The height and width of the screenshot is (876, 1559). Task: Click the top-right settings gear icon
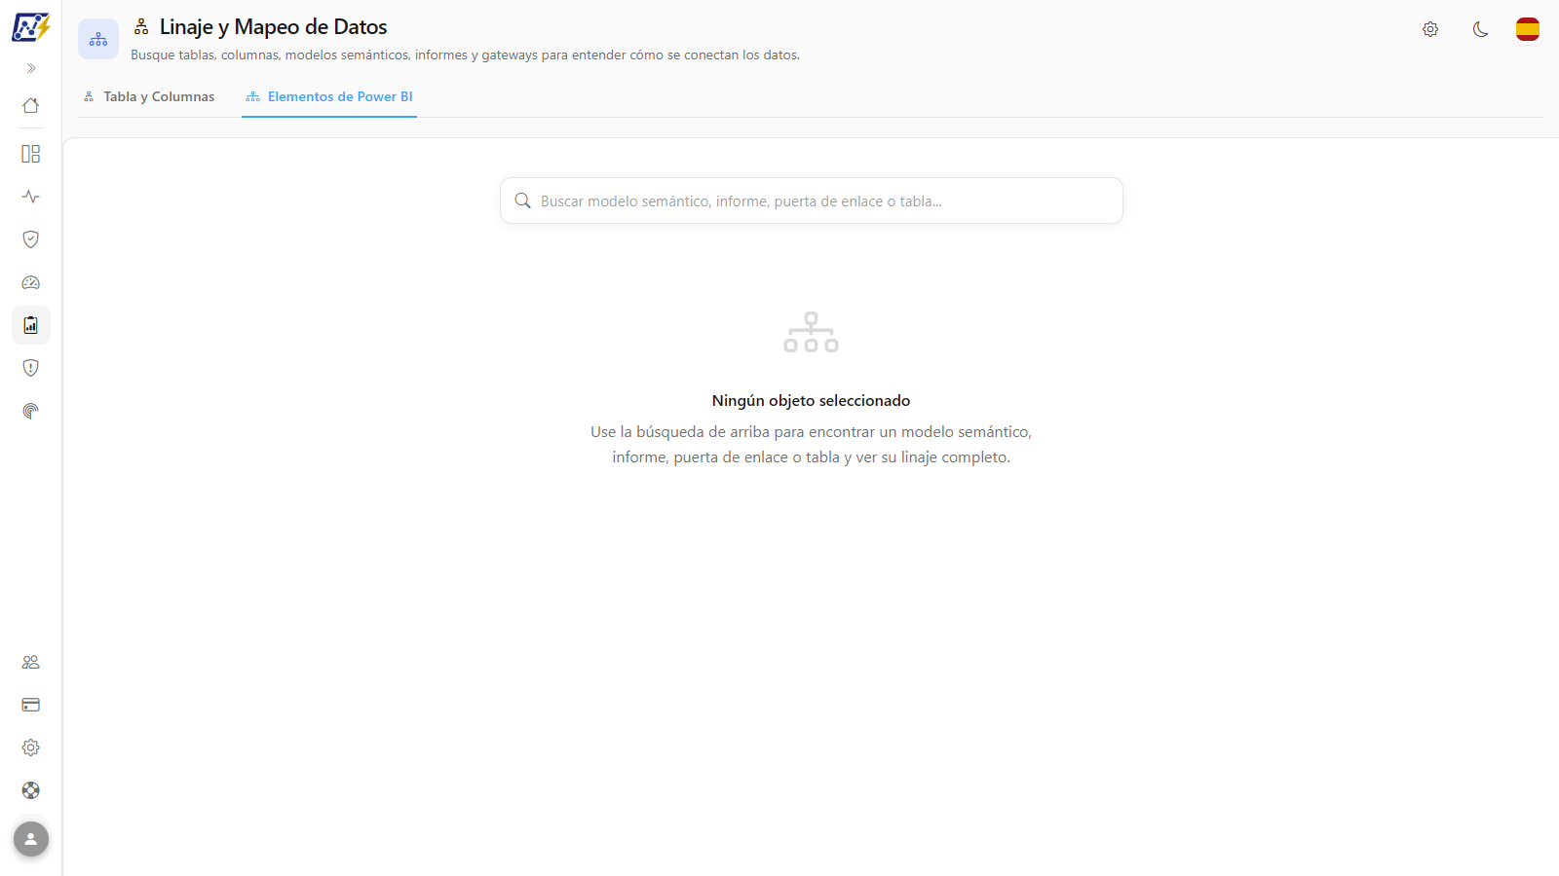1430,29
